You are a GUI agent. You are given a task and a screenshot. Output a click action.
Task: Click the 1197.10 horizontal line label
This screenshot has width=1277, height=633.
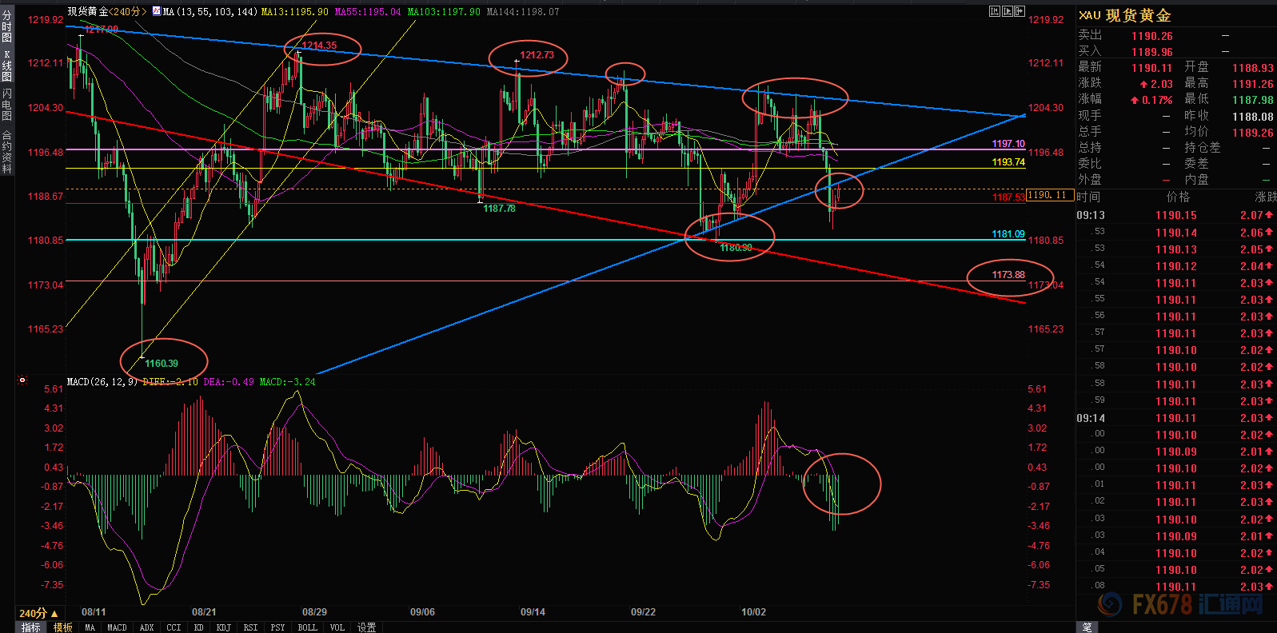(x=1008, y=144)
